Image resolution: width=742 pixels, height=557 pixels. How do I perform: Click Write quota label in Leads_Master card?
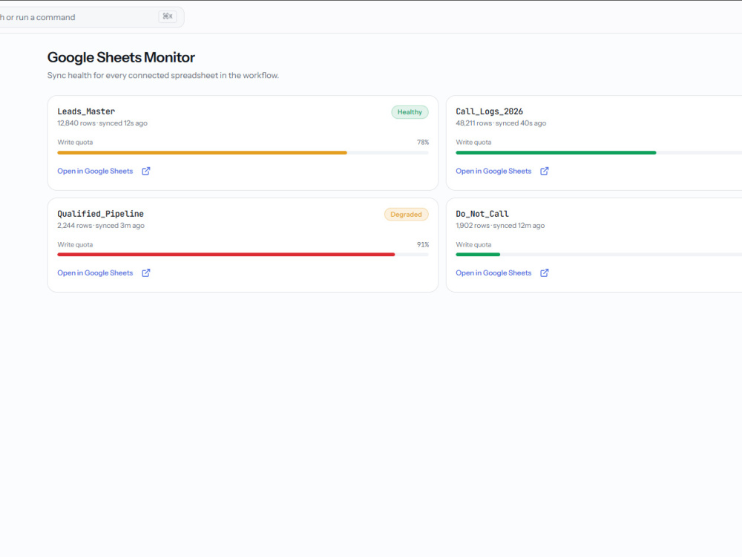click(x=75, y=142)
